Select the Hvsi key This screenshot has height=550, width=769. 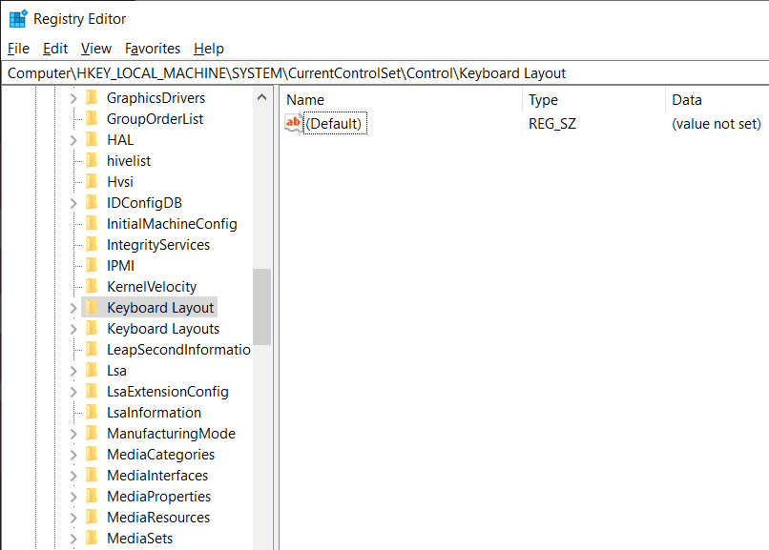[x=119, y=182]
